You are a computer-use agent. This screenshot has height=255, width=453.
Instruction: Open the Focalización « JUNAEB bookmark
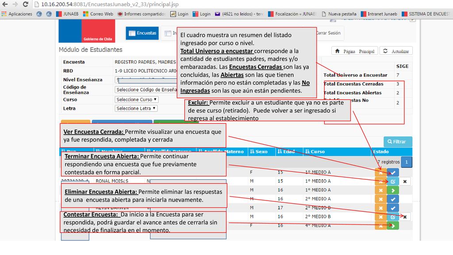click(292, 14)
